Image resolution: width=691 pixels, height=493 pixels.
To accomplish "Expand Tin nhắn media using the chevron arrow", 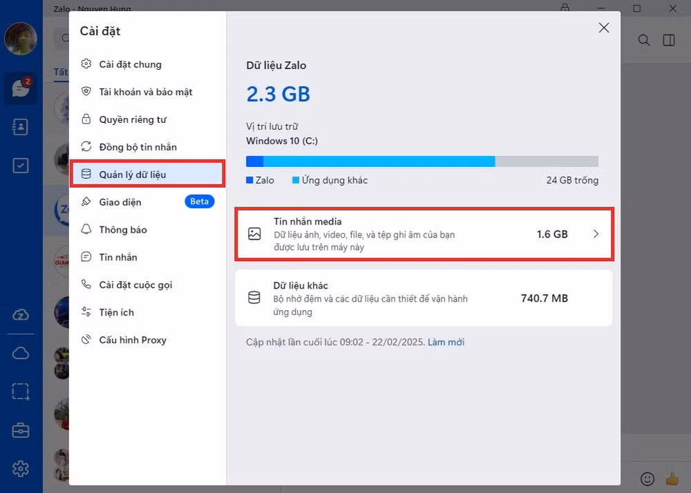I will pyautogui.click(x=596, y=234).
